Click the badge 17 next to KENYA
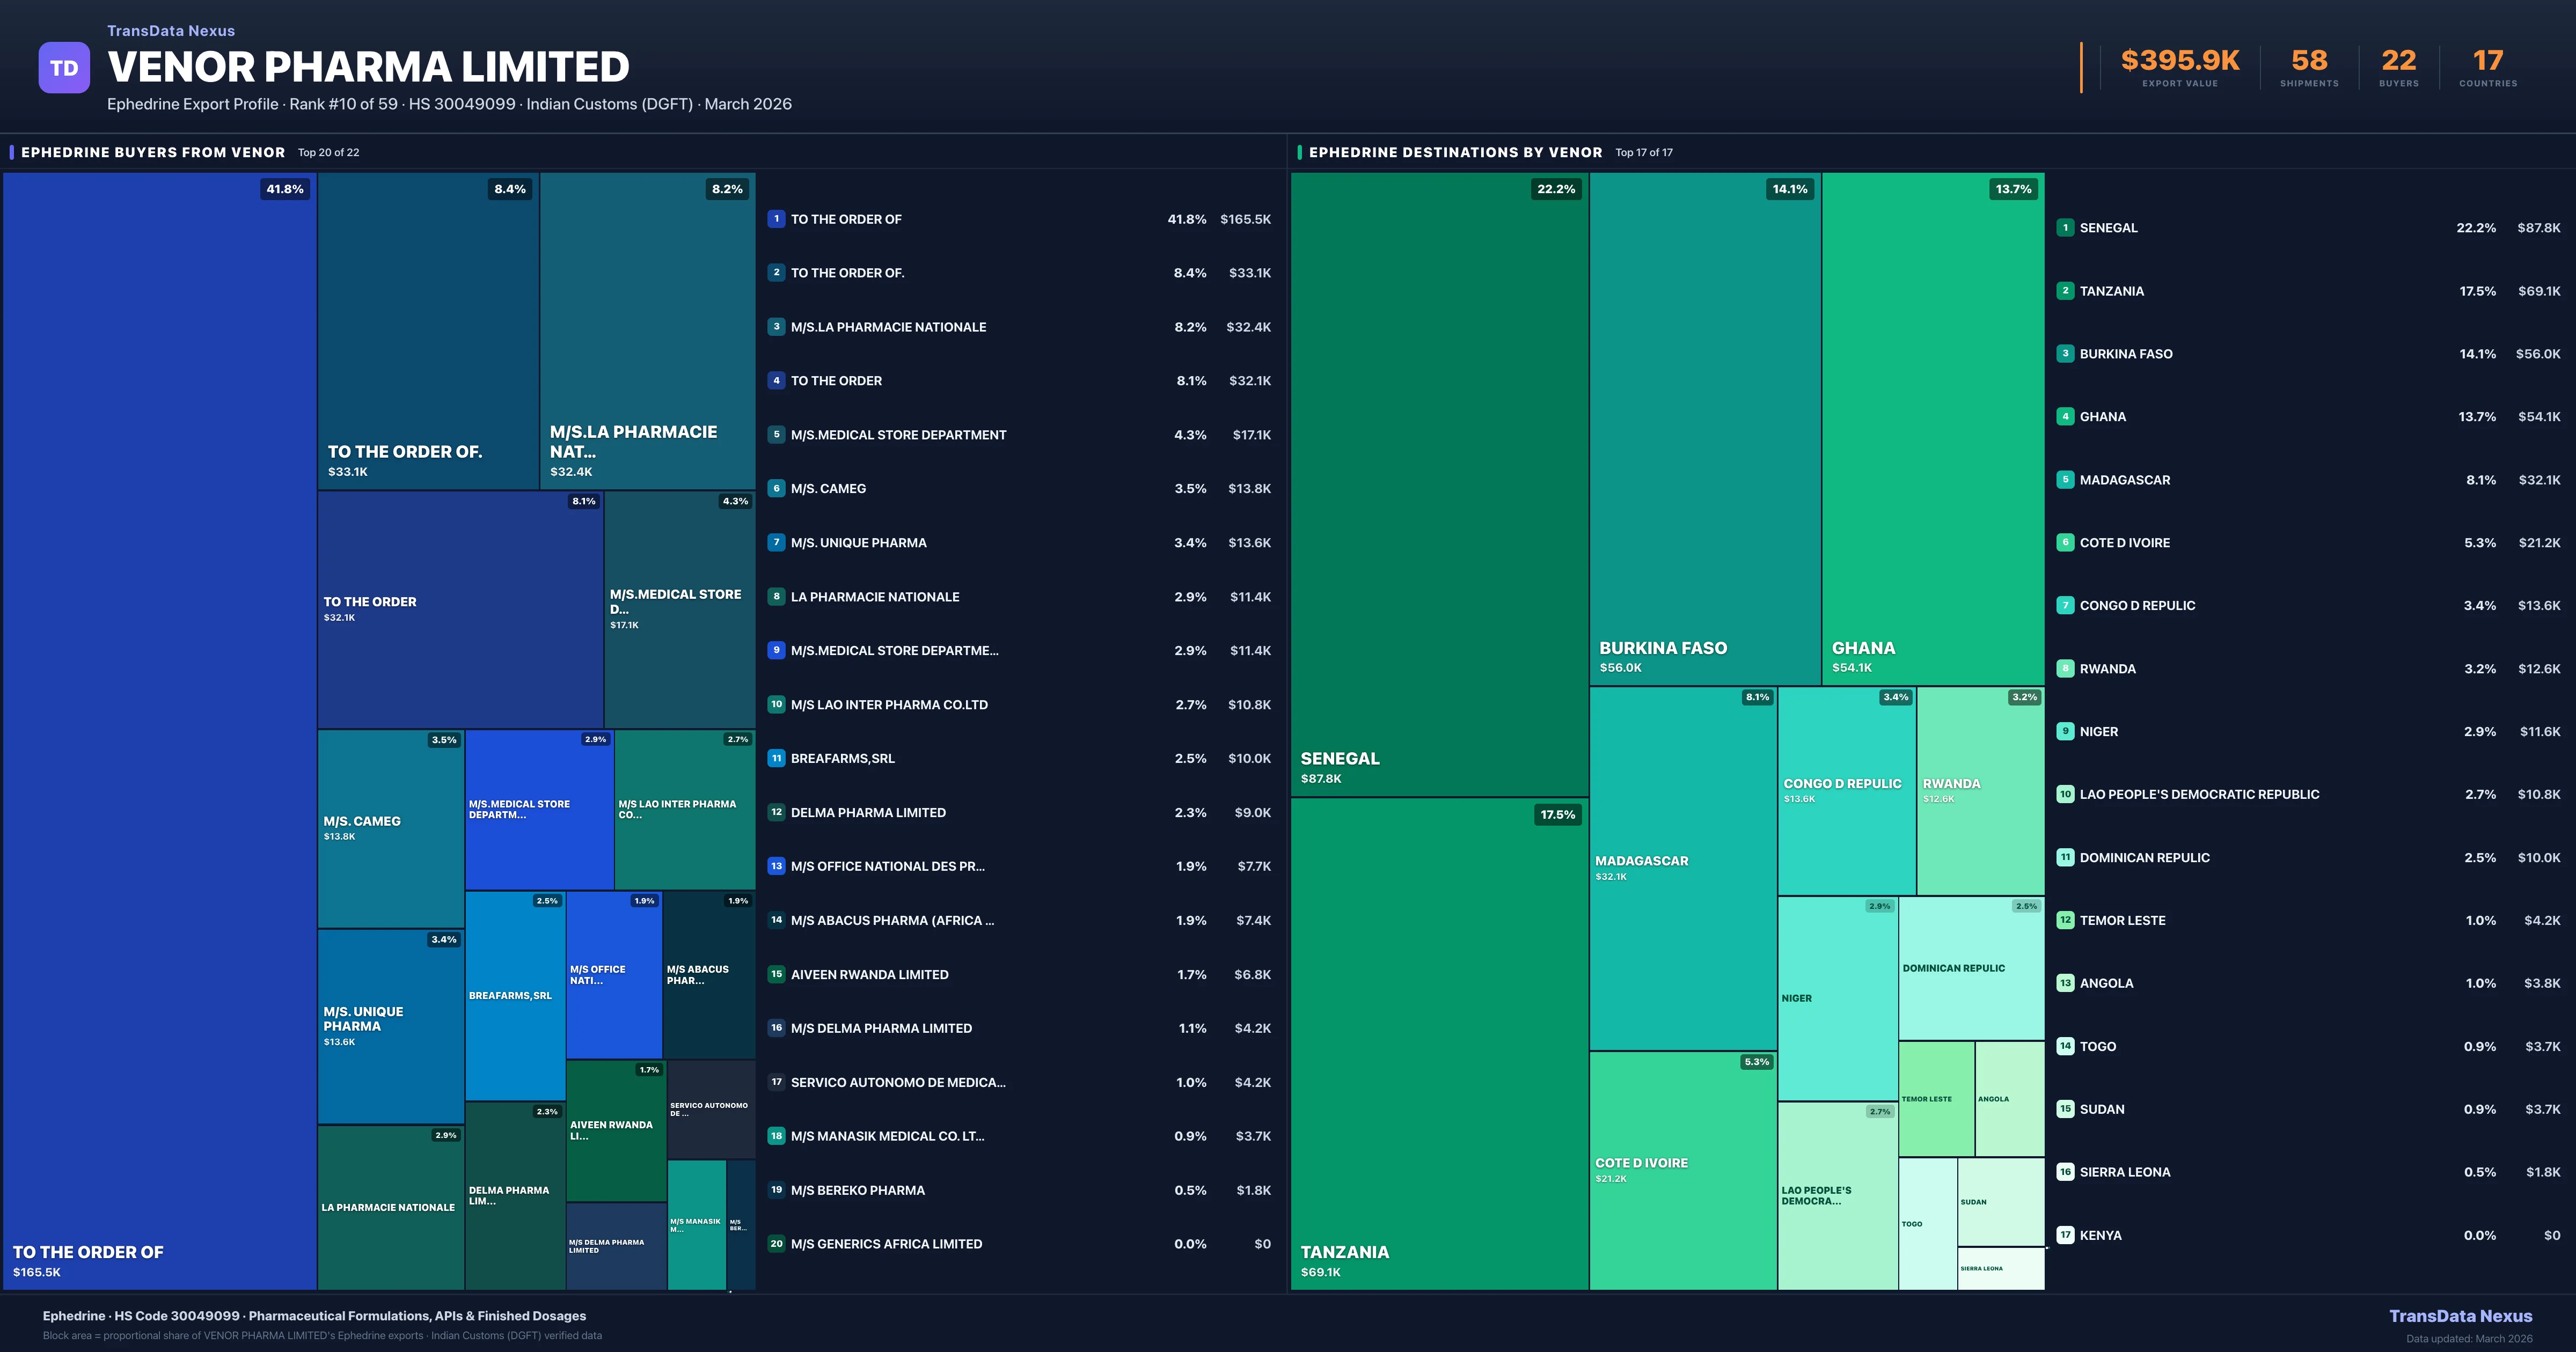Image resolution: width=2576 pixels, height=1352 pixels. [x=2065, y=1235]
